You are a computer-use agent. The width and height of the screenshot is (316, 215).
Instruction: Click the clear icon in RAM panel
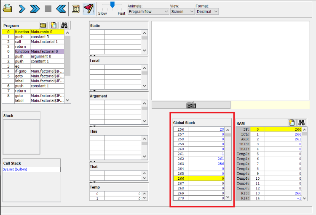(292, 123)
